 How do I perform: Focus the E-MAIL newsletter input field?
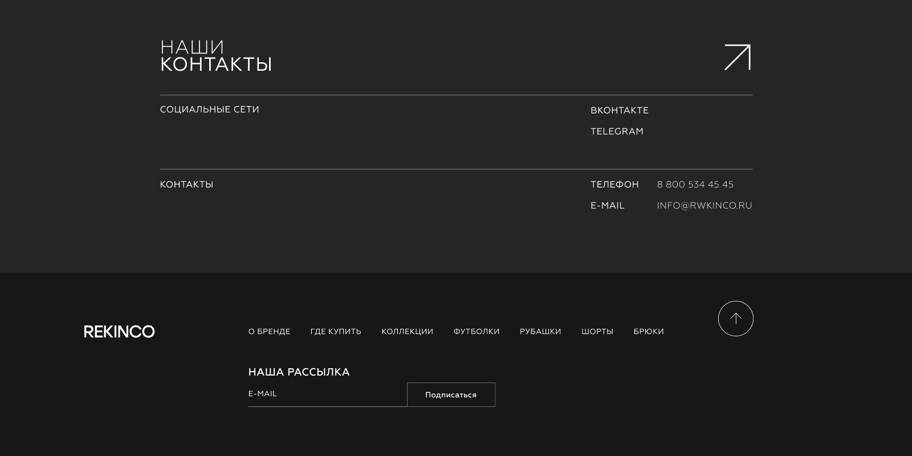point(327,394)
